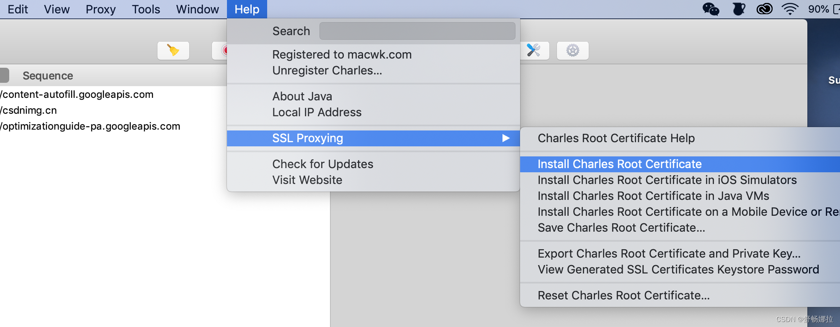
Task: Open the Window menu
Action: 197,9
